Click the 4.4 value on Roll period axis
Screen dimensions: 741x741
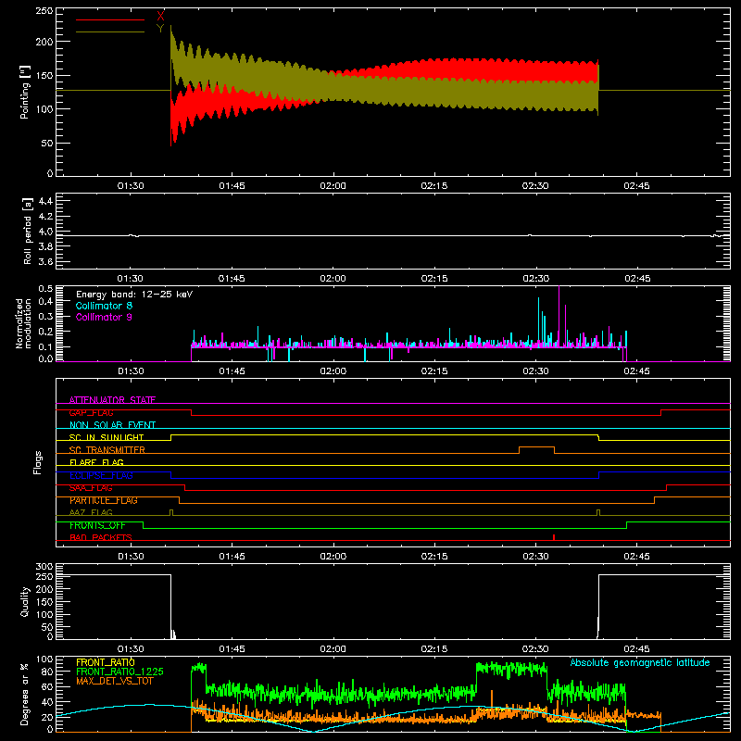click(x=45, y=201)
